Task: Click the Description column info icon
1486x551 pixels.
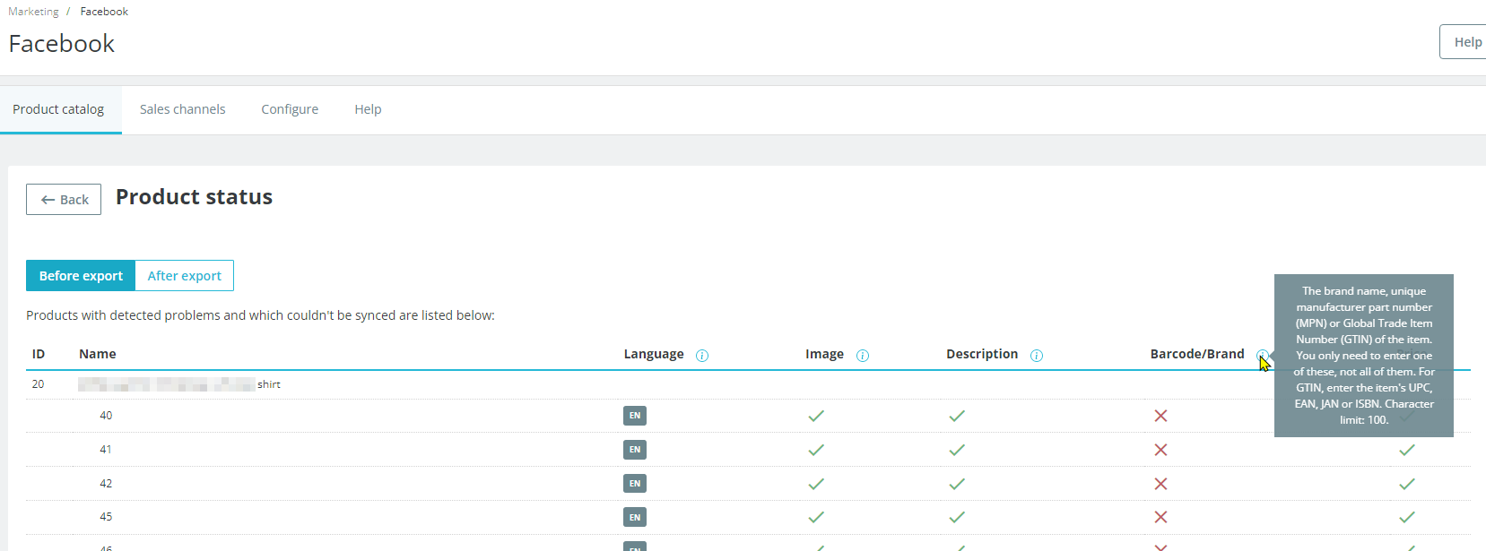Action: [x=1037, y=356]
